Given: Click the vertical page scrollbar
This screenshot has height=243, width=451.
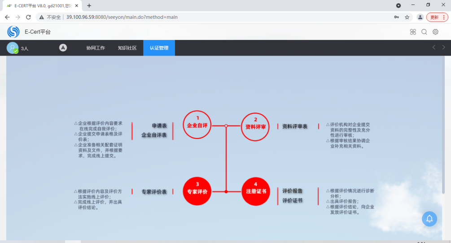Looking at the screenshot, I should point(443,125).
